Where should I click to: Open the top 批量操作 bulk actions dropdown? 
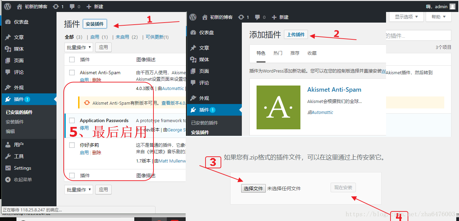click(79, 47)
